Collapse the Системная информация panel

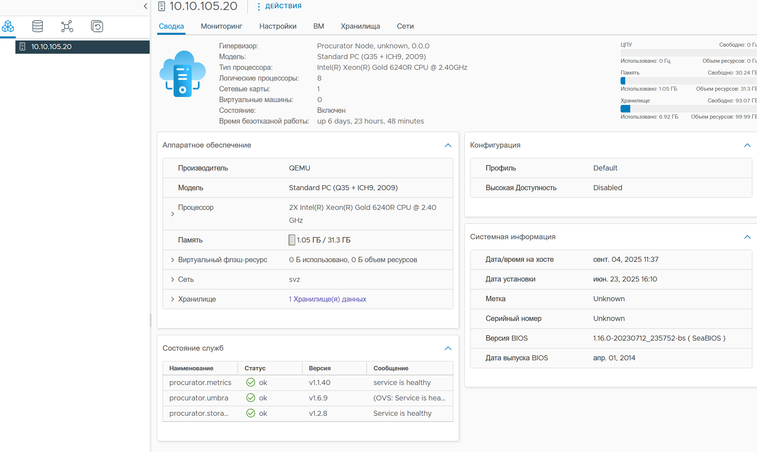pos(747,237)
